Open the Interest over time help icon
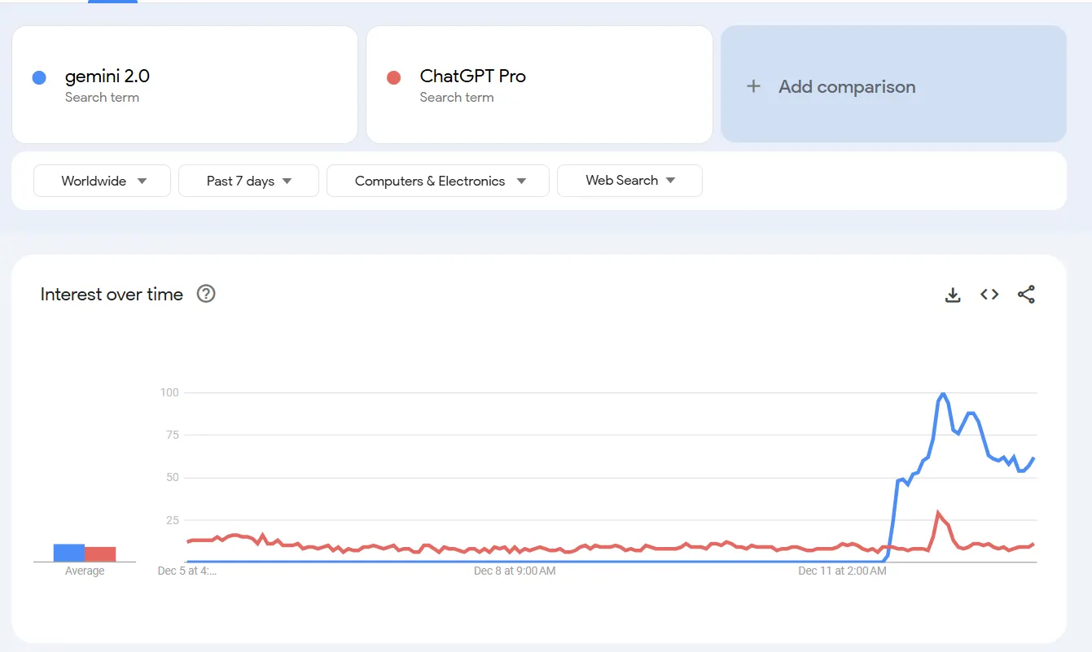This screenshot has width=1092, height=652. pyautogui.click(x=206, y=294)
